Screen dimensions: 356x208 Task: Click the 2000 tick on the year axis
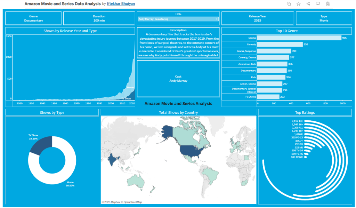111,104
